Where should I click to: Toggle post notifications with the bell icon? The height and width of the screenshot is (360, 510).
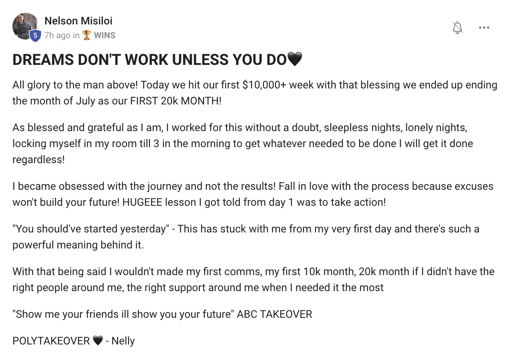coord(457,28)
